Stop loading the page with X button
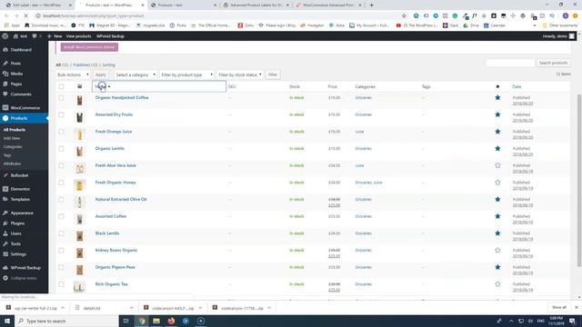The width and height of the screenshot is (582, 327). coord(26,16)
